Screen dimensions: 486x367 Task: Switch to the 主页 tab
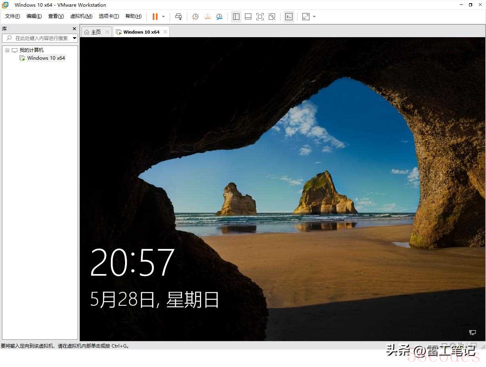click(x=93, y=32)
